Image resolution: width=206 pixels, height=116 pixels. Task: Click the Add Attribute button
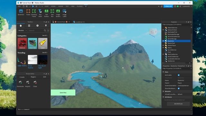coord(178,104)
